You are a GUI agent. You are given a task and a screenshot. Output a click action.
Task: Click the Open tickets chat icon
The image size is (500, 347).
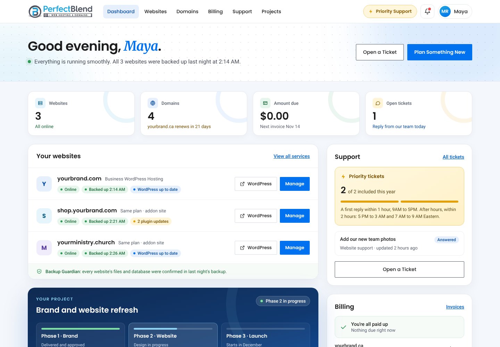(378, 103)
